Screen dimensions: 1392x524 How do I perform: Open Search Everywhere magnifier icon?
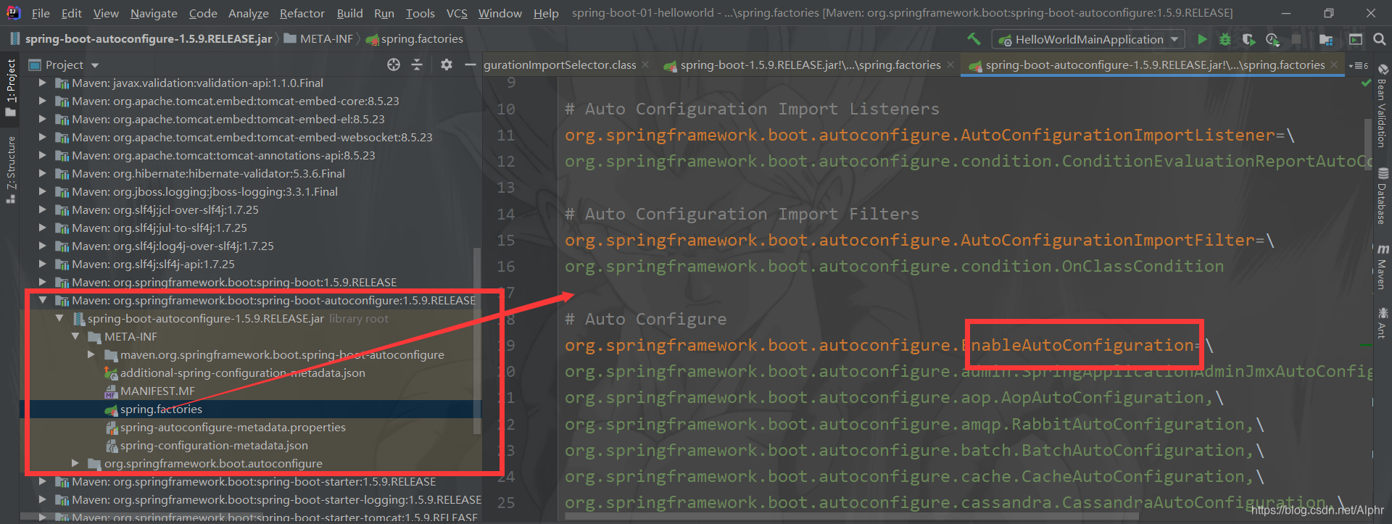tap(1379, 39)
